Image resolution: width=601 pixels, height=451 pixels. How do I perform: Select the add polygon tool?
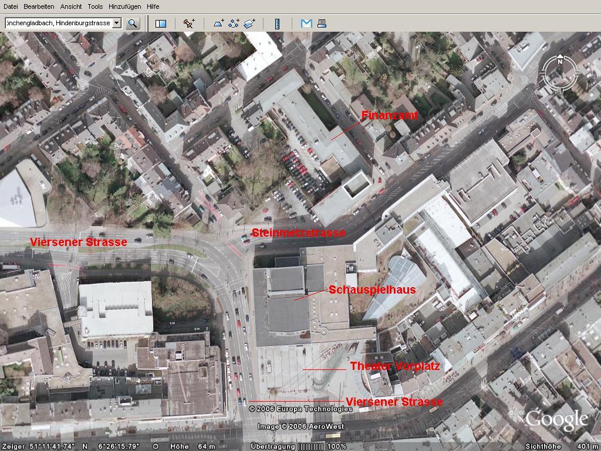pos(218,23)
